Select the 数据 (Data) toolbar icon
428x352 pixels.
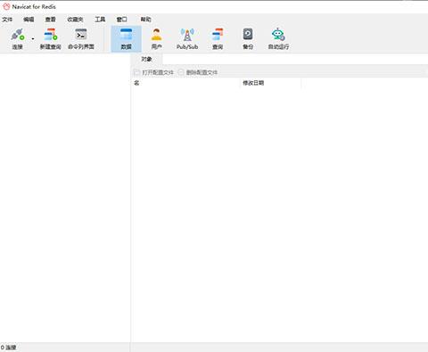pos(127,38)
